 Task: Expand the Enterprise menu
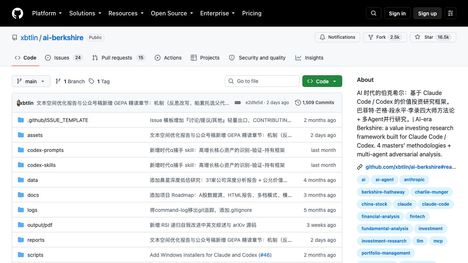217,13
